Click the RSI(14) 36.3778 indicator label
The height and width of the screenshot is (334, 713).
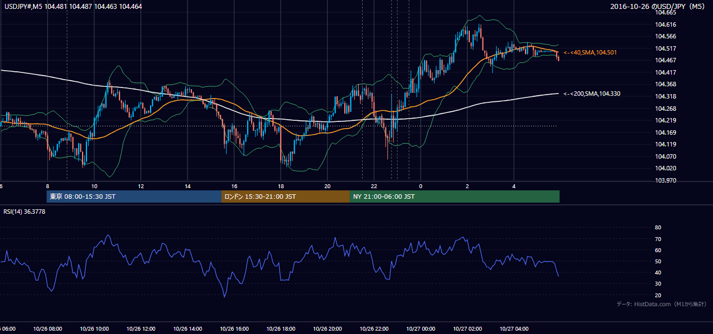pyautogui.click(x=25, y=212)
